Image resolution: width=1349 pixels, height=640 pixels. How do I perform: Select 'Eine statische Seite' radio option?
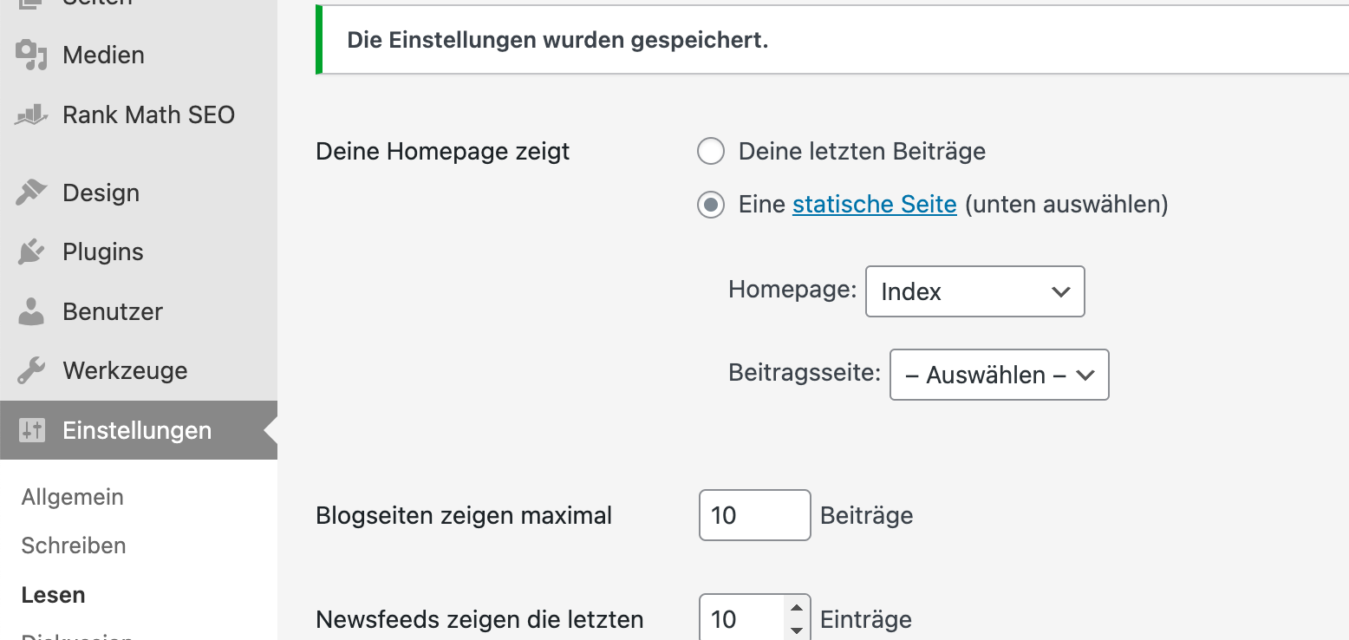click(711, 205)
